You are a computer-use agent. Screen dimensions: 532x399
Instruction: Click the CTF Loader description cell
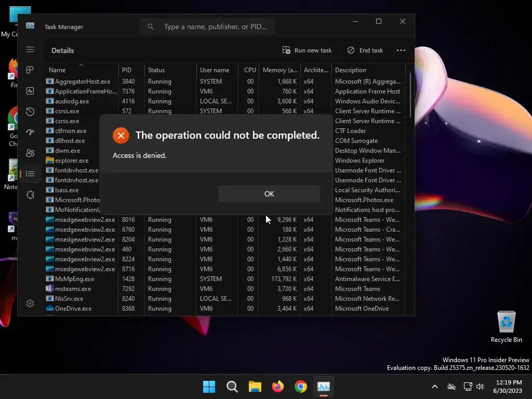[350, 130]
